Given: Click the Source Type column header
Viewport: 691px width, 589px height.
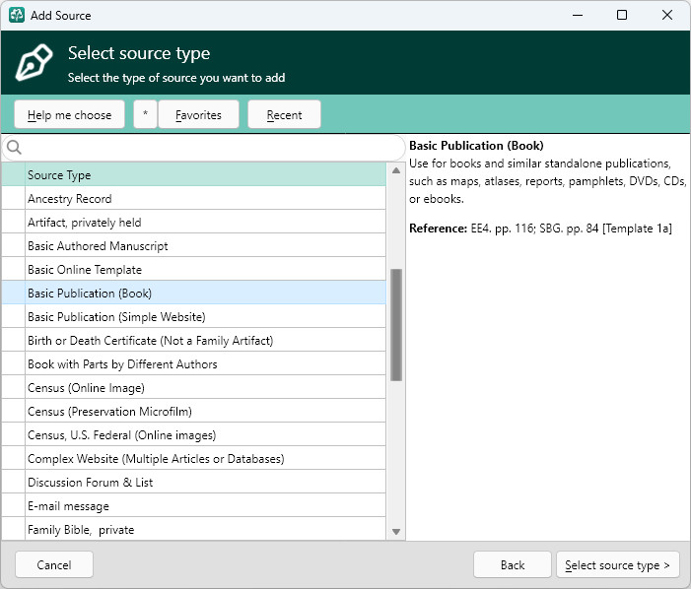Looking at the screenshot, I should point(194,174).
